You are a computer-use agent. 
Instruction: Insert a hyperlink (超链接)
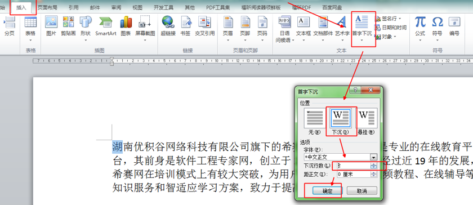click(x=168, y=26)
